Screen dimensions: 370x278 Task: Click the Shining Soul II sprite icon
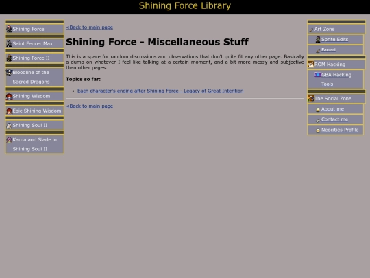pyautogui.click(x=9, y=126)
